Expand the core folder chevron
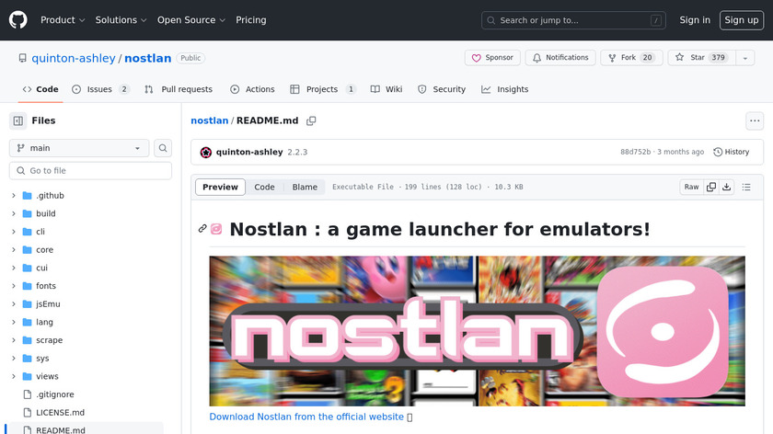Screen dimensions: 773x434 click(14, 250)
